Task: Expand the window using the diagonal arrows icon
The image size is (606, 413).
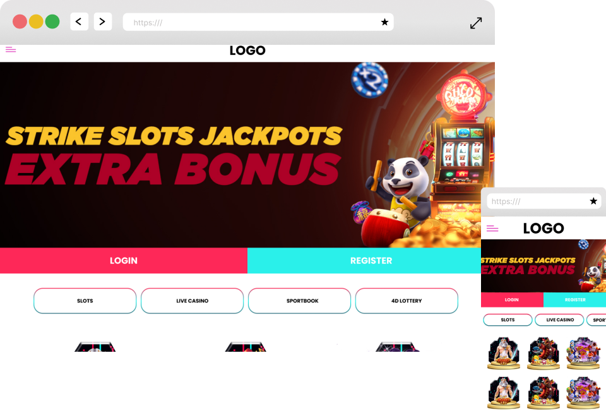Action: pyautogui.click(x=476, y=23)
